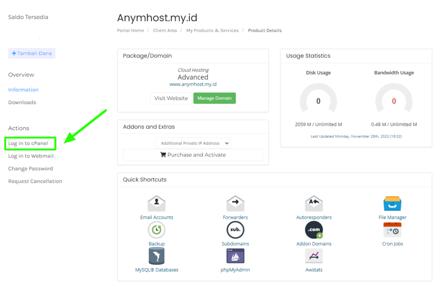This screenshot has width=433, height=283.
Task: Open the Email Accounts shortcut icon
Action: pyautogui.click(x=156, y=204)
